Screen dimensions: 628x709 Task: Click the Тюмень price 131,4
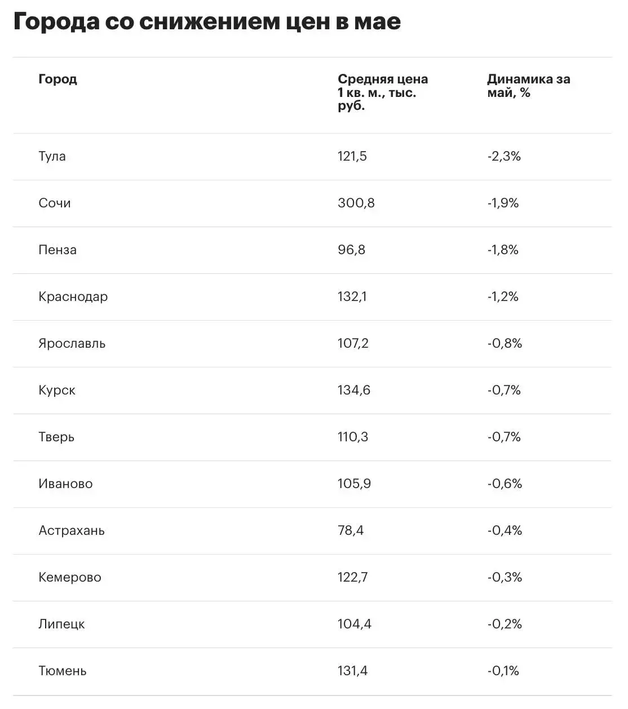tap(353, 671)
